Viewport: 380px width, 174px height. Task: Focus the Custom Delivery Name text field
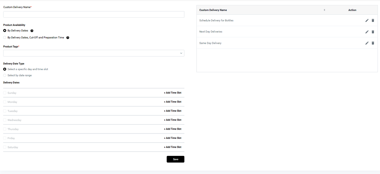pos(94,14)
